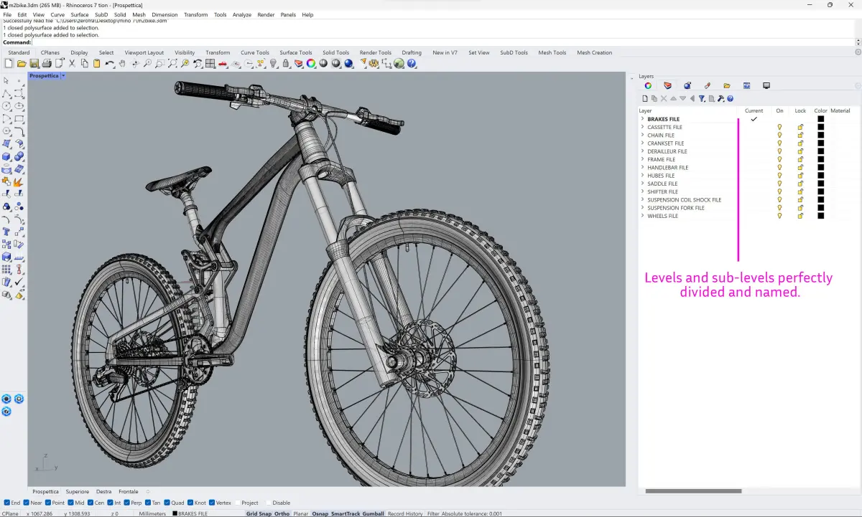Open the Analyze menu
Image resolution: width=862 pixels, height=517 pixels.
click(242, 14)
